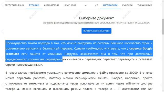Click italic text 'IP выделяется для SIM'

[135, 89]
